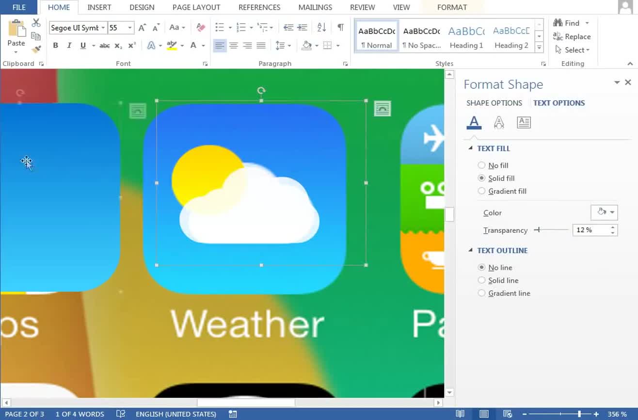Click the Replace button in Editing
This screenshot has width=638, height=420.
pos(572,36)
